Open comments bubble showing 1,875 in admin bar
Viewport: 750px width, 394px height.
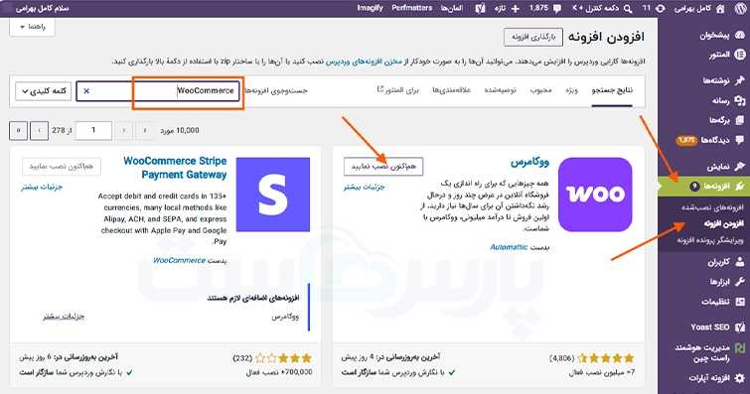(x=557, y=9)
